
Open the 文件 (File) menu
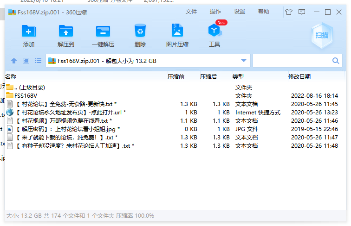click(x=191, y=12)
